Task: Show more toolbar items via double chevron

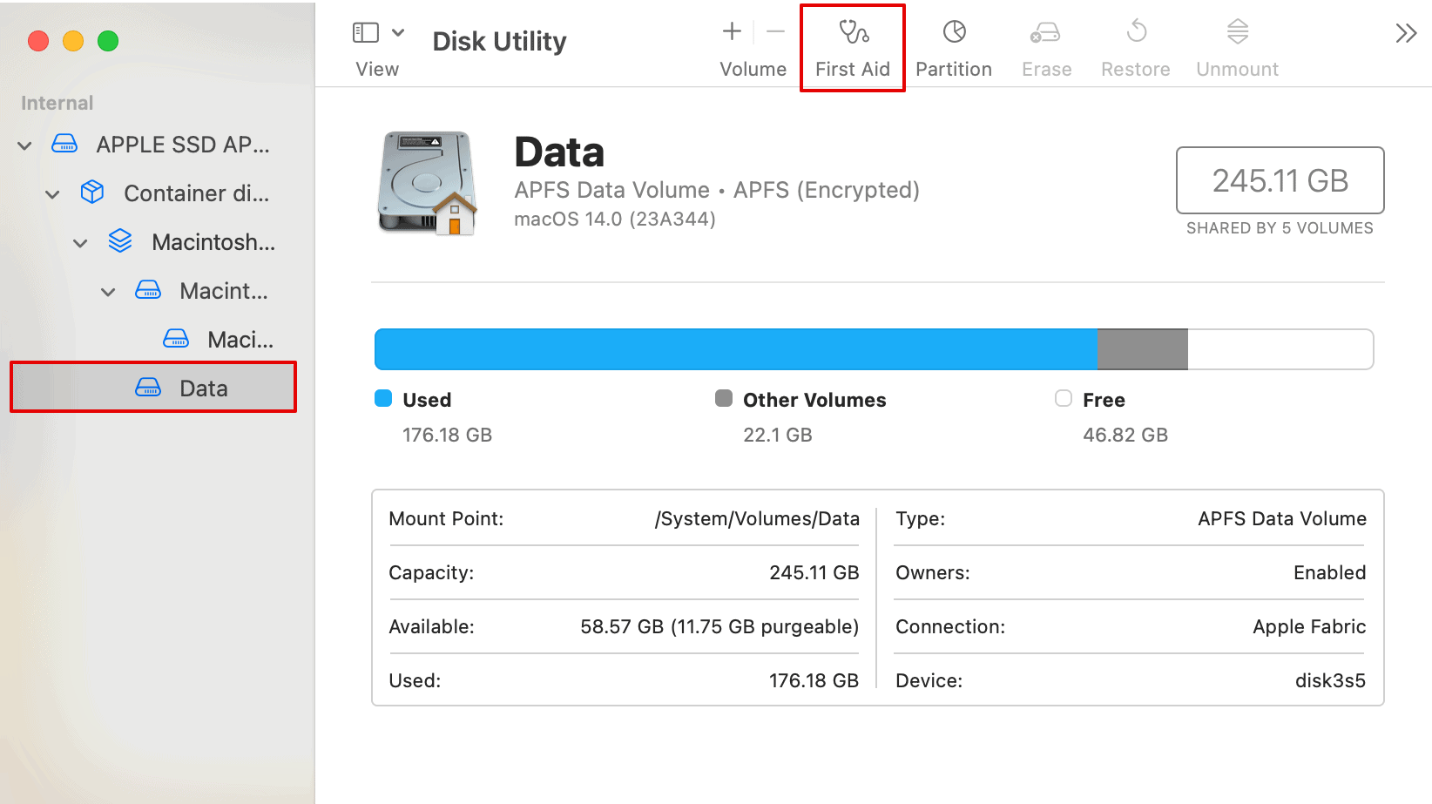Action: (1406, 34)
